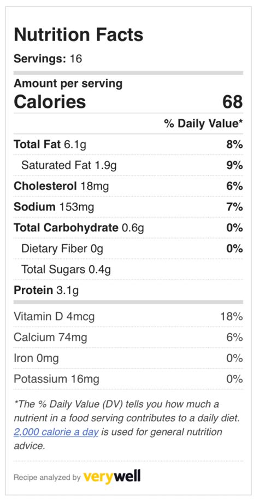259x500 pixels.
Task: Click the % Daily Value* header
Action: coord(204,124)
